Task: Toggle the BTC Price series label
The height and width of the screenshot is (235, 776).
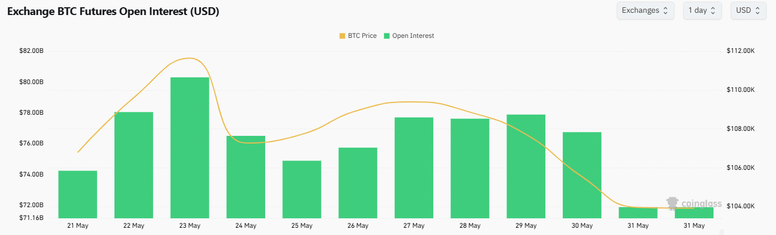Action: [362, 36]
